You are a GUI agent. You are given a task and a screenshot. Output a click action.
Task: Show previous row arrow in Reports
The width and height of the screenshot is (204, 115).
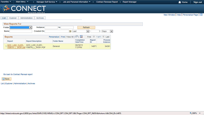click(x=94, y=37)
